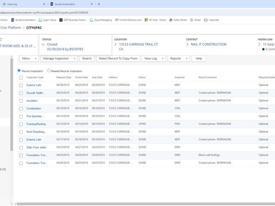Open the RC Hub - Home bookmark
Viewport: 275px width, 206px height.
click(x=156, y=20)
